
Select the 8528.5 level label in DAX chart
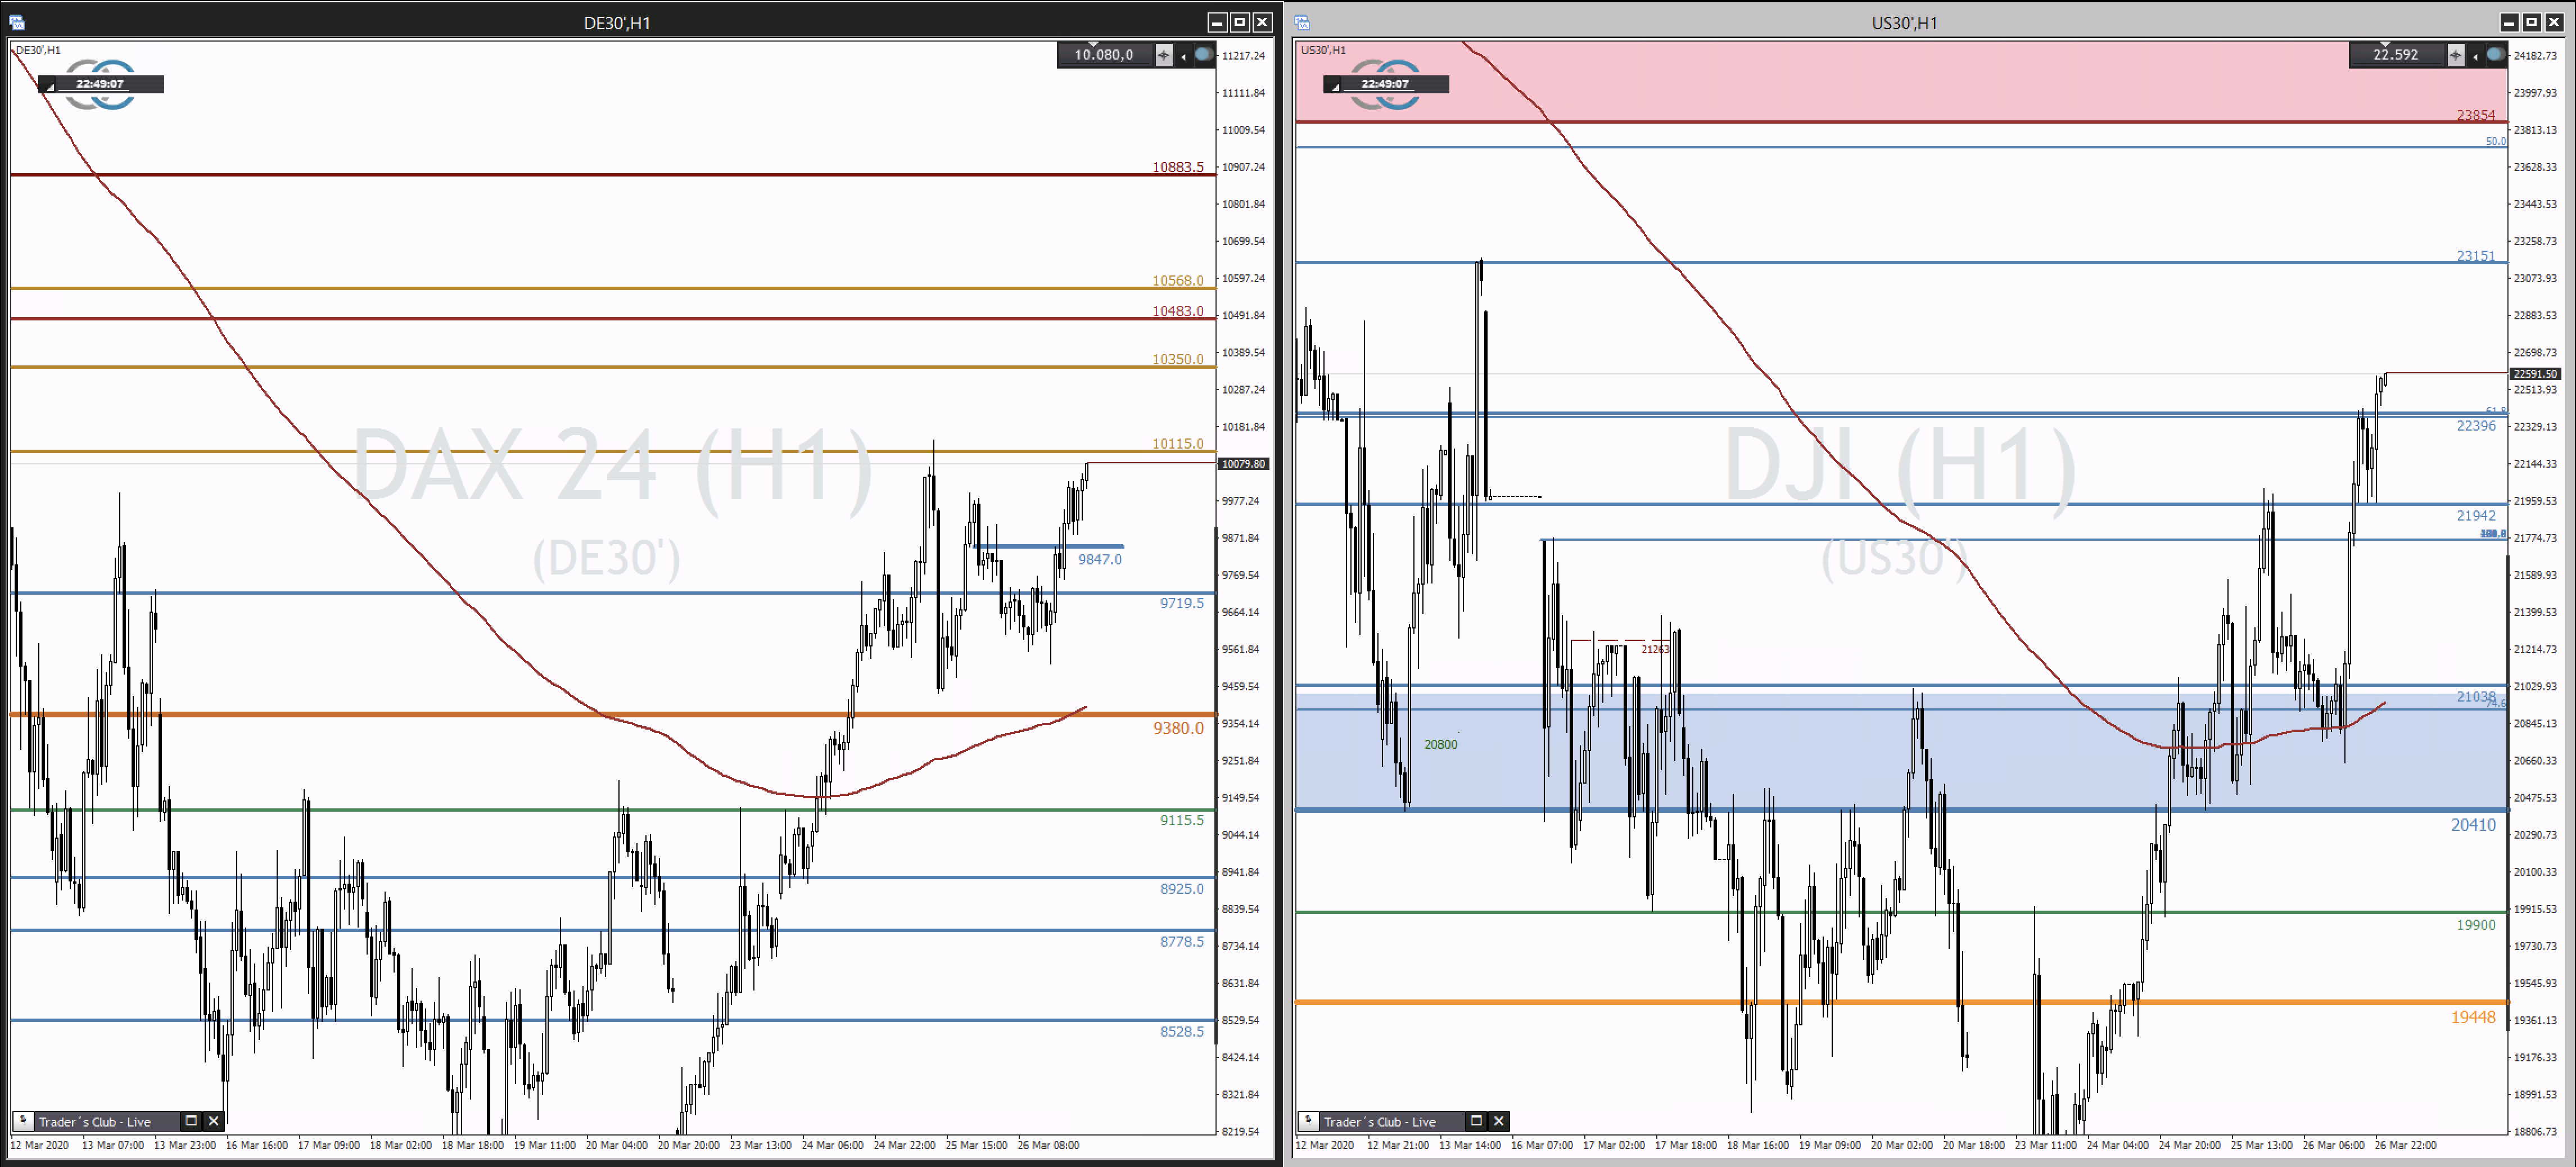point(1182,1031)
